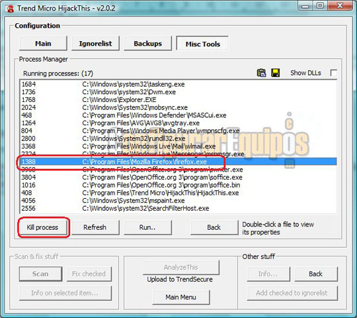The width and height of the screenshot is (357, 318).
Task: Select process 1736 Dwm.exe
Action: pos(178,92)
